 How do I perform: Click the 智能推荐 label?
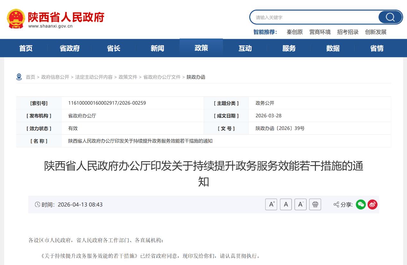265,32
